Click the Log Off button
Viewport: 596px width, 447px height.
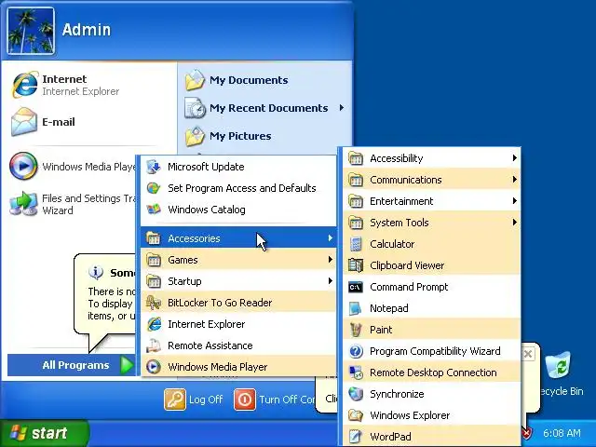tap(194, 400)
